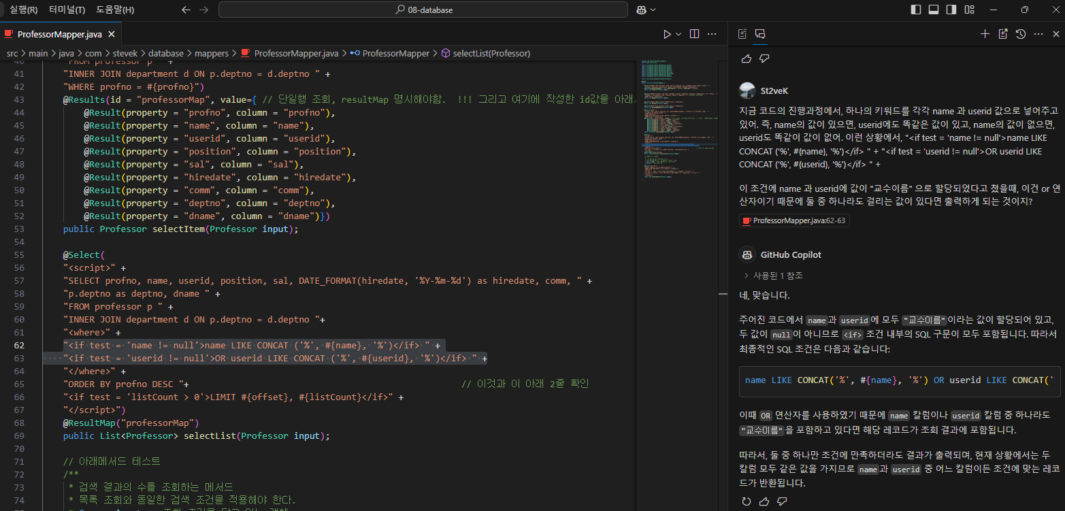Click // 아래메서드 테스트 comment on line 71

(112, 461)
